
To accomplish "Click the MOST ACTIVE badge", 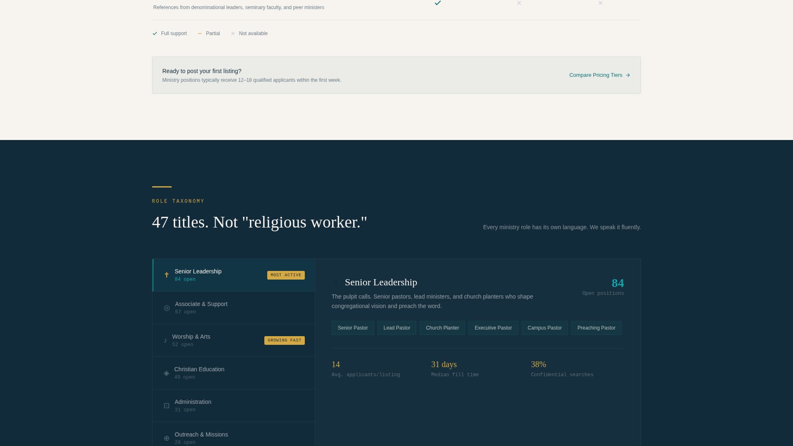I will 286,275.
